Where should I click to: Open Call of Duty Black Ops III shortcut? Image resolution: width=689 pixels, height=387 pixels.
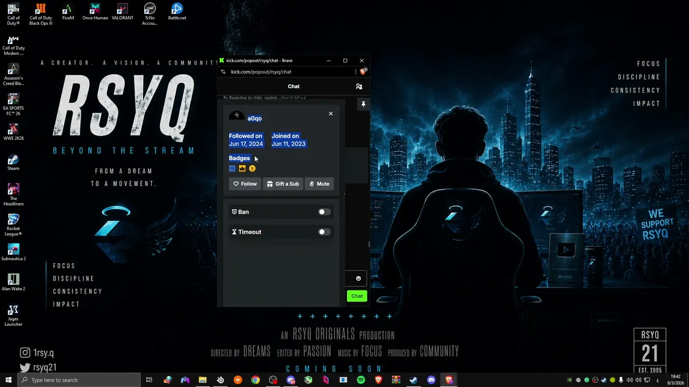41,15
